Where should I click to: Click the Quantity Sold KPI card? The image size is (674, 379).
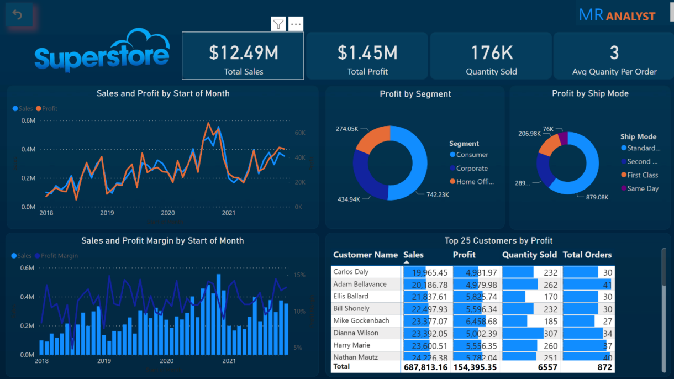(x=491, y=56)
